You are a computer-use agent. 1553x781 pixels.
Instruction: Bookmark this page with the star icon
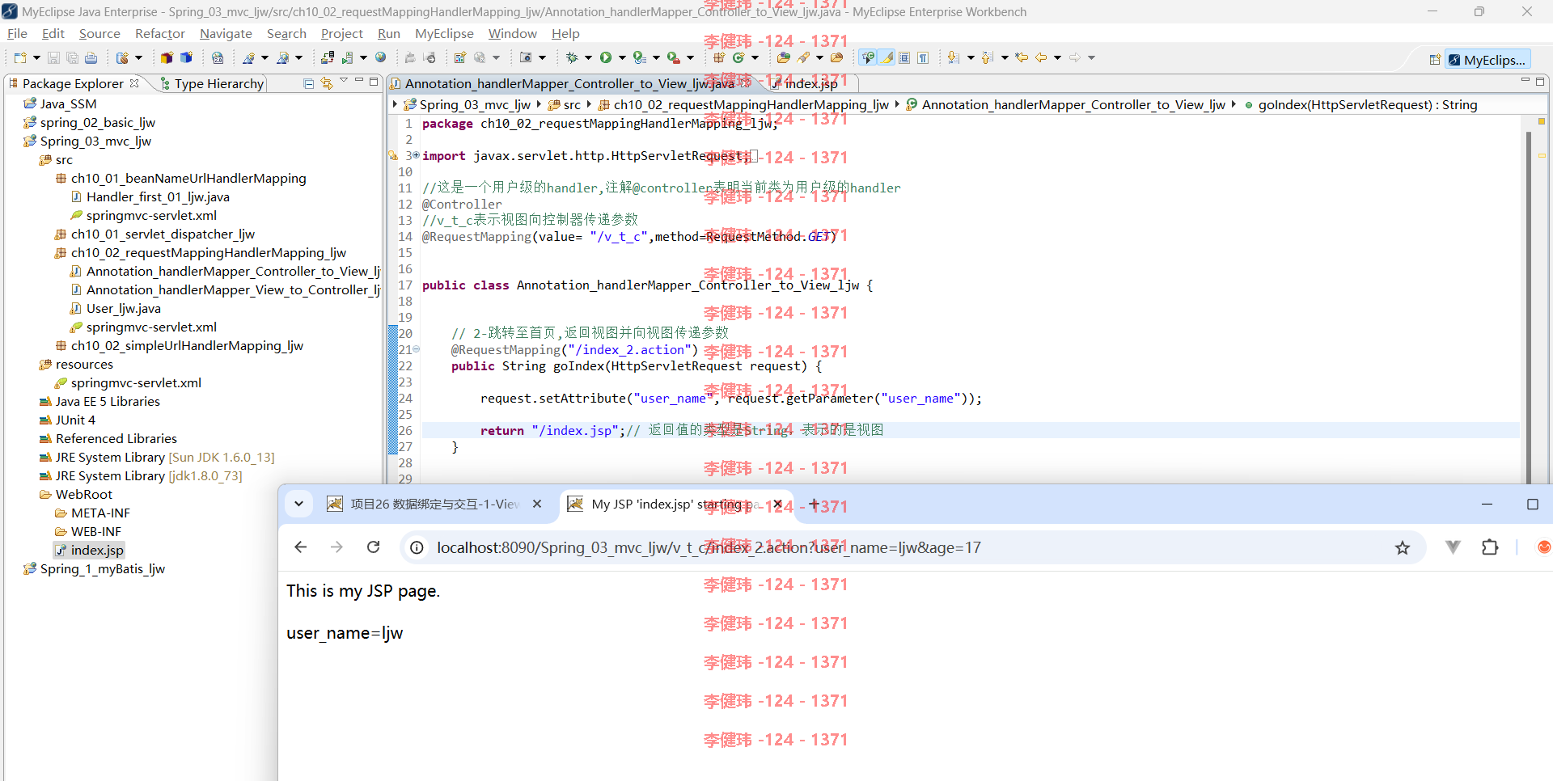[1403, 547]
